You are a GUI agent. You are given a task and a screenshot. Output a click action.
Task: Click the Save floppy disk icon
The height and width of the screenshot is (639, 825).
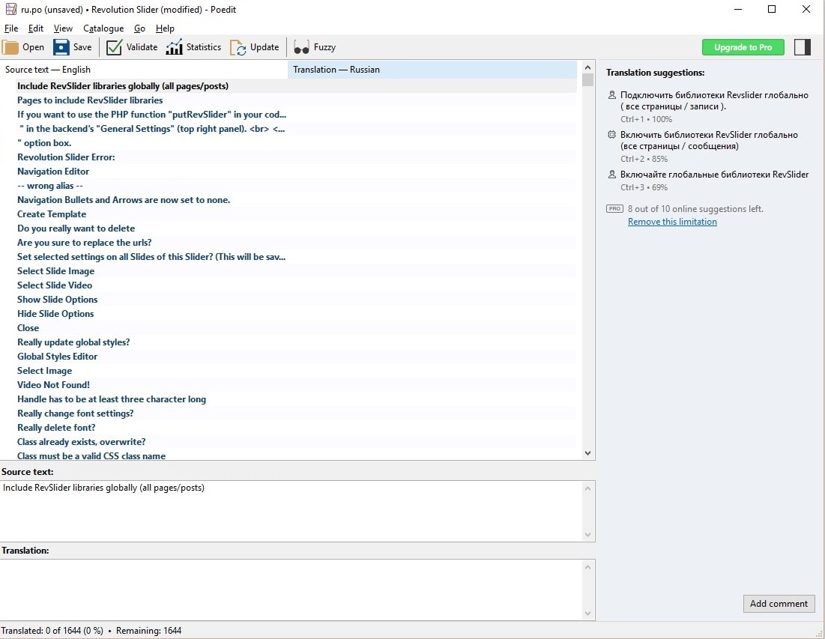61,47
